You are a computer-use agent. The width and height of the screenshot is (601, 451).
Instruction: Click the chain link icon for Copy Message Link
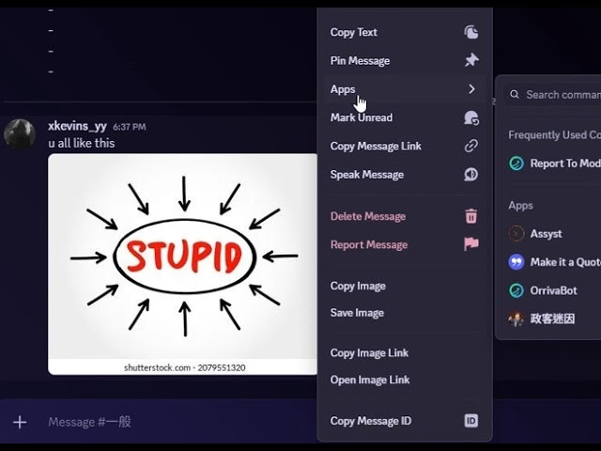coord(471,147)
